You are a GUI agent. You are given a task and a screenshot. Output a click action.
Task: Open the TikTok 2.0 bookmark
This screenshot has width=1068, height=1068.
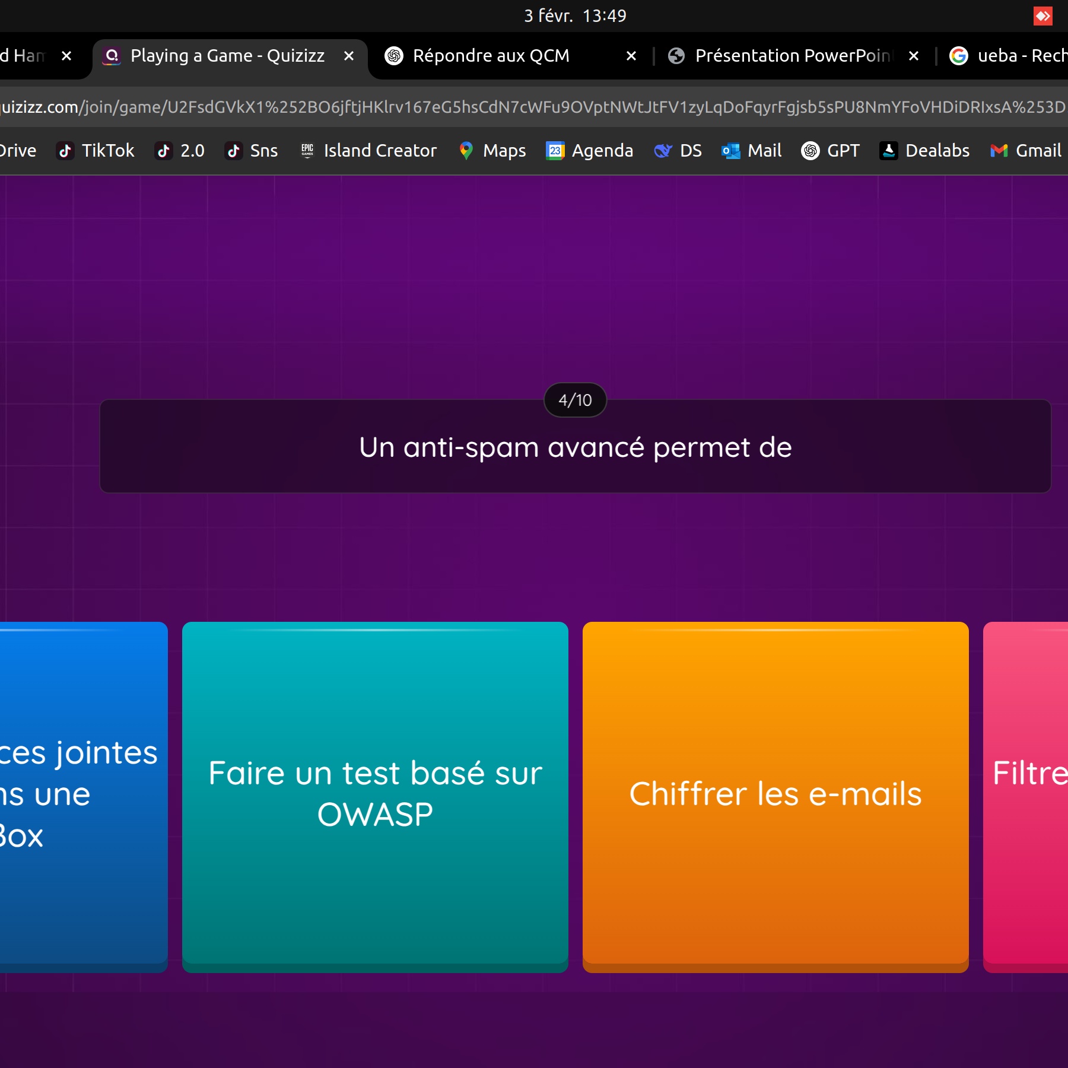pyautogui.click(x=180, y=151)
